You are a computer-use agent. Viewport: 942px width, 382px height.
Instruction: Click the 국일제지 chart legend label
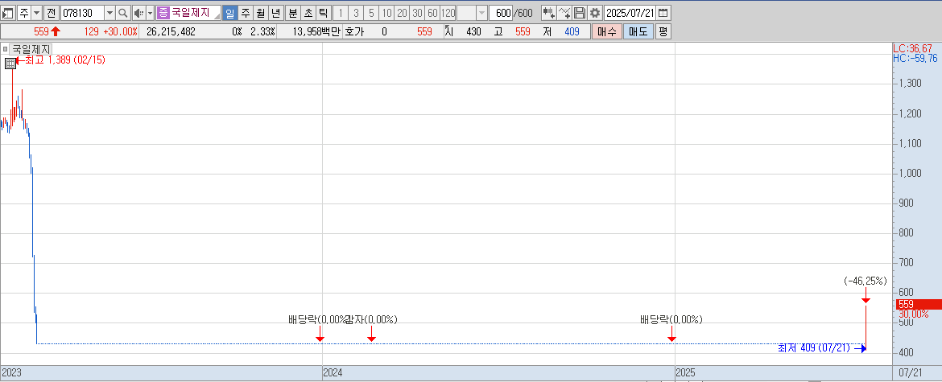32,50
